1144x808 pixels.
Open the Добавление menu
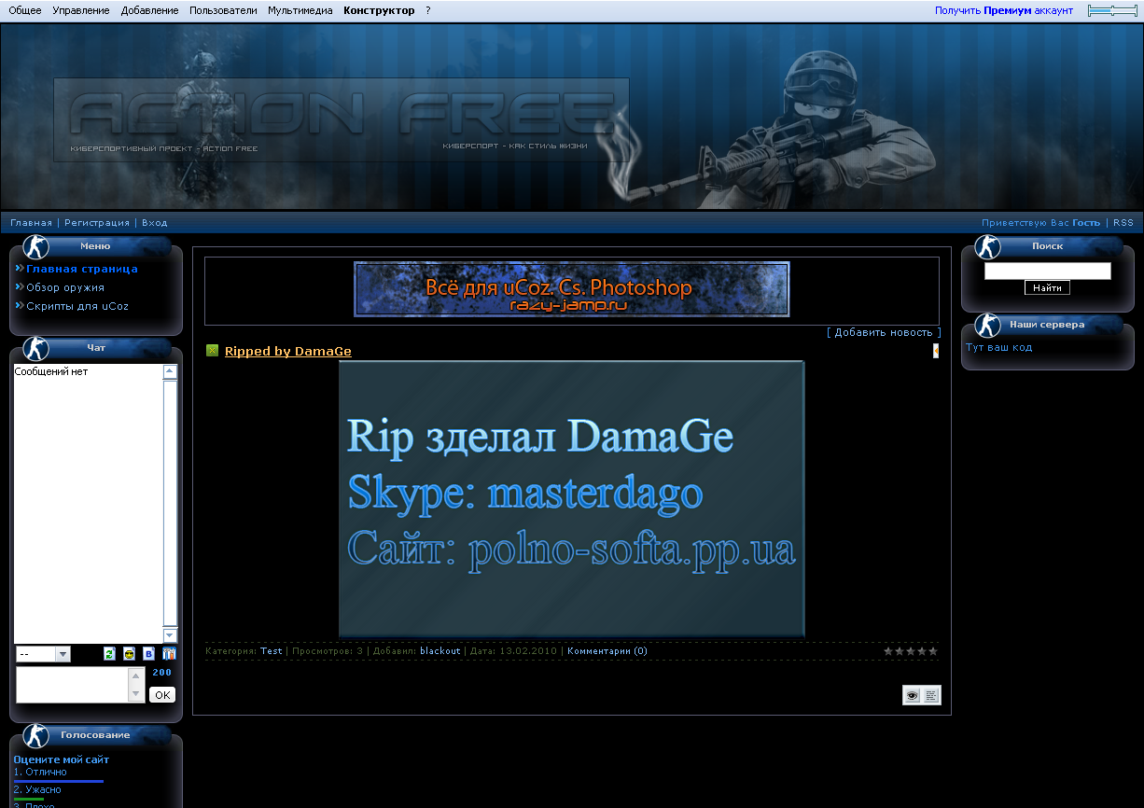tap(149, 10)
